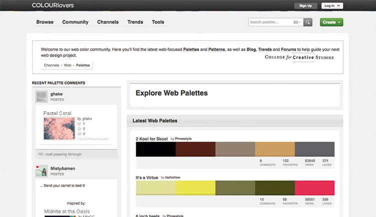Screen dimensions: 376x217
Task: Open ghake's avatar thumbnail
Action: (42, 96)
